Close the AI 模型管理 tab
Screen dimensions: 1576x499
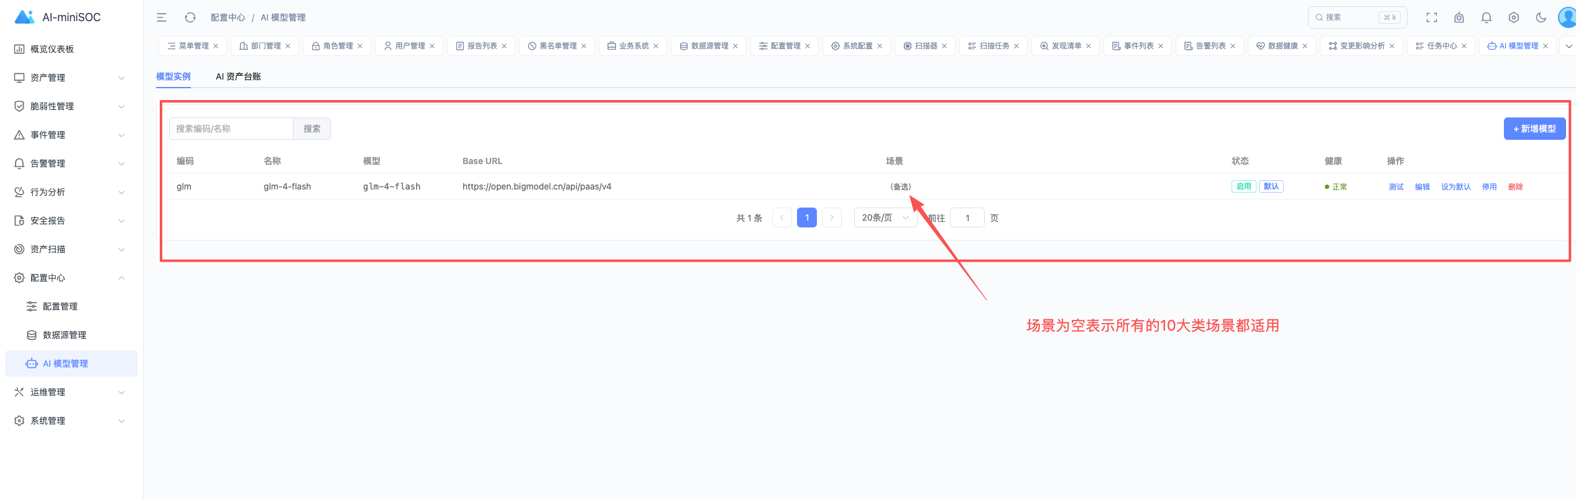click(1546, 46)
